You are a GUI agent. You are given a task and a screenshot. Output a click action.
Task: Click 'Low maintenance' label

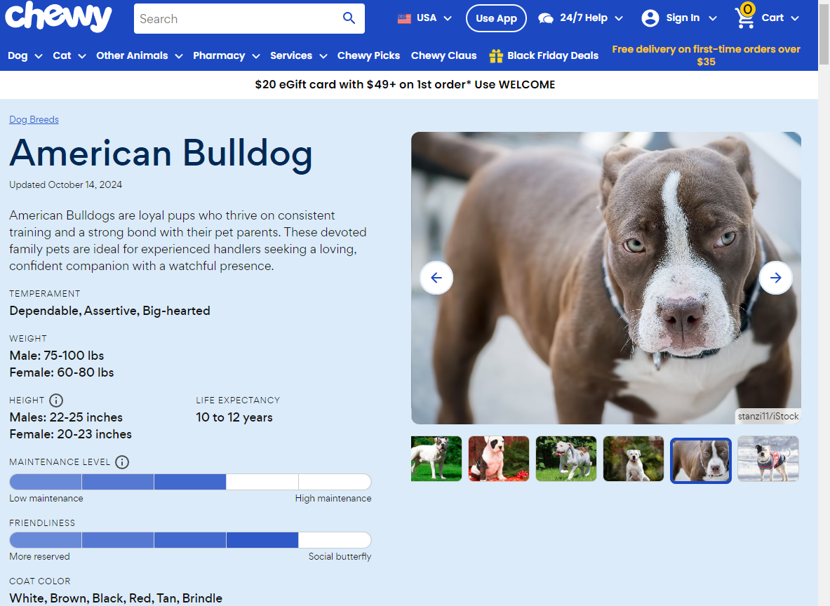tap(46, 499)
